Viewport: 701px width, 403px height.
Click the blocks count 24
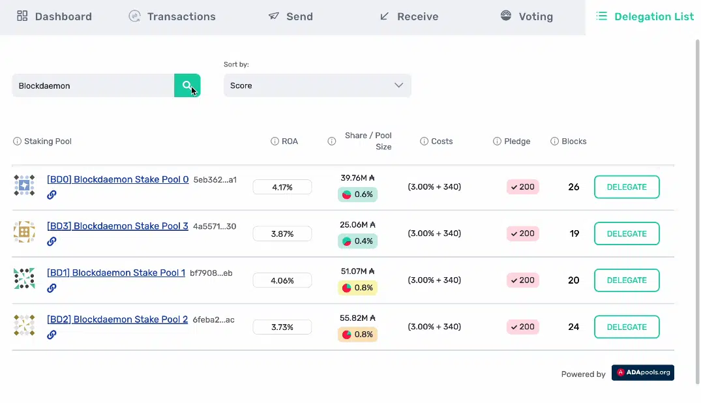[x=574, y=327]
